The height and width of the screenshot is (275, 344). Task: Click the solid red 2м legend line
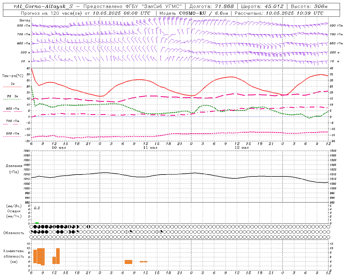(x=12, y=87)
